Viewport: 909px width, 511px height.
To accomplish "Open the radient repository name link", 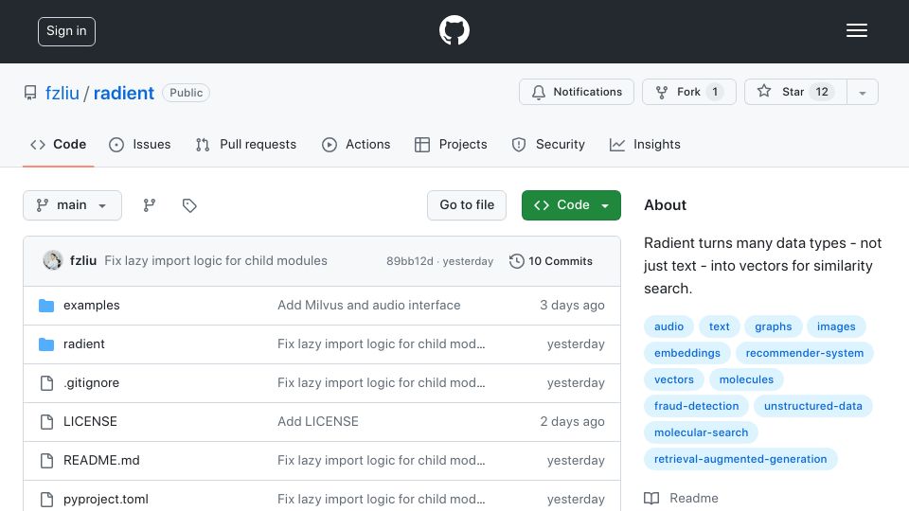I will tap(123, 93).
